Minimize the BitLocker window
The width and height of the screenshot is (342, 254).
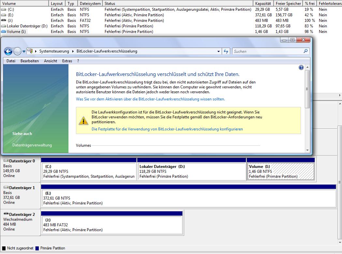click(x=284, y=40)
